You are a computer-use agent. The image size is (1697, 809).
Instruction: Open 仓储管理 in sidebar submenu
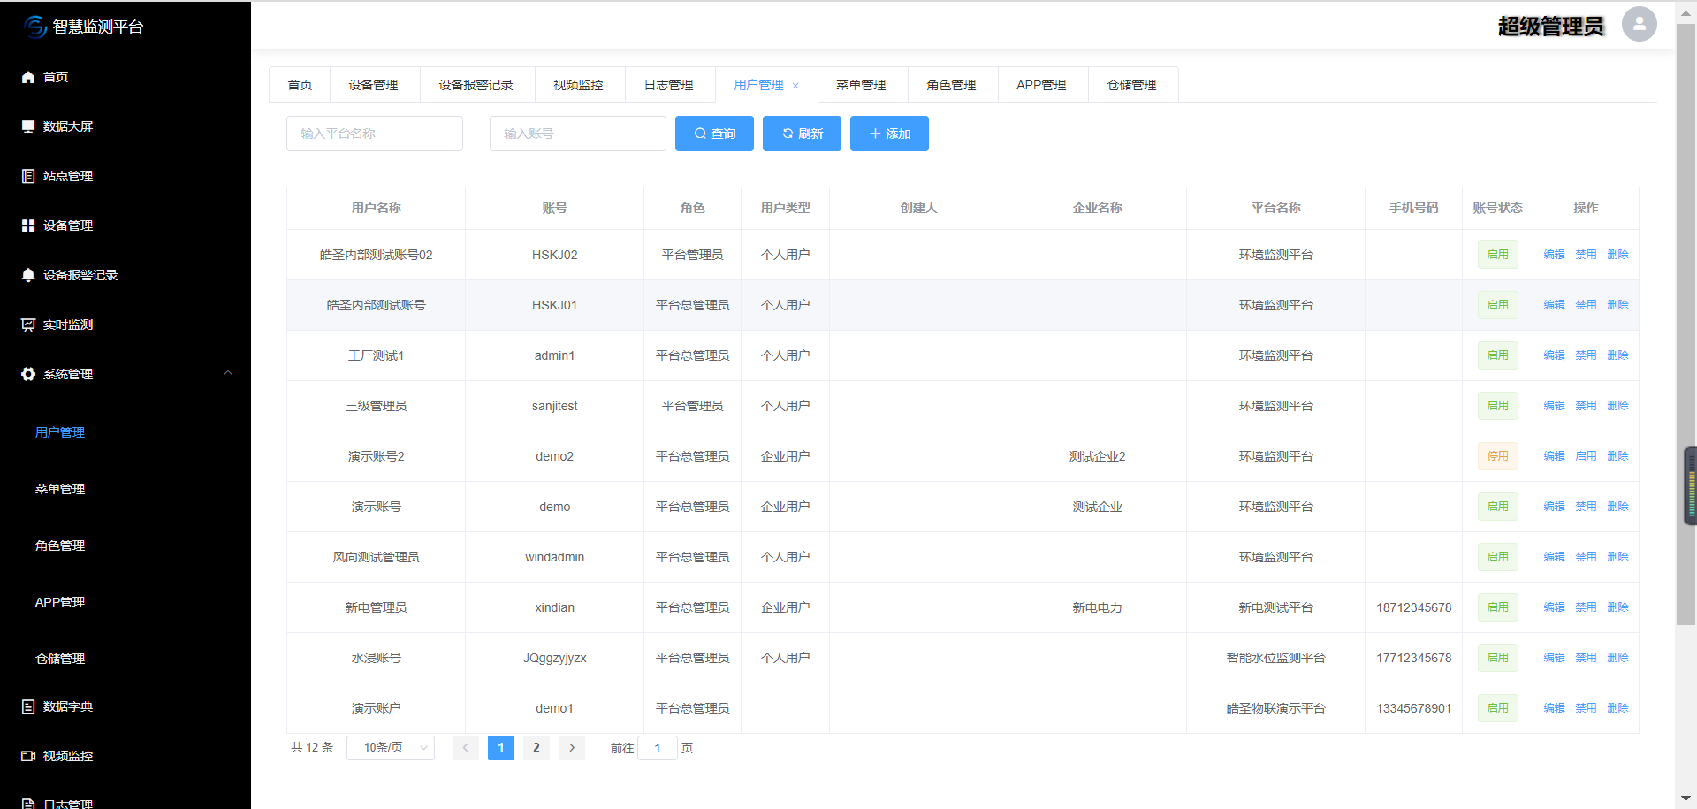point(60,659)
